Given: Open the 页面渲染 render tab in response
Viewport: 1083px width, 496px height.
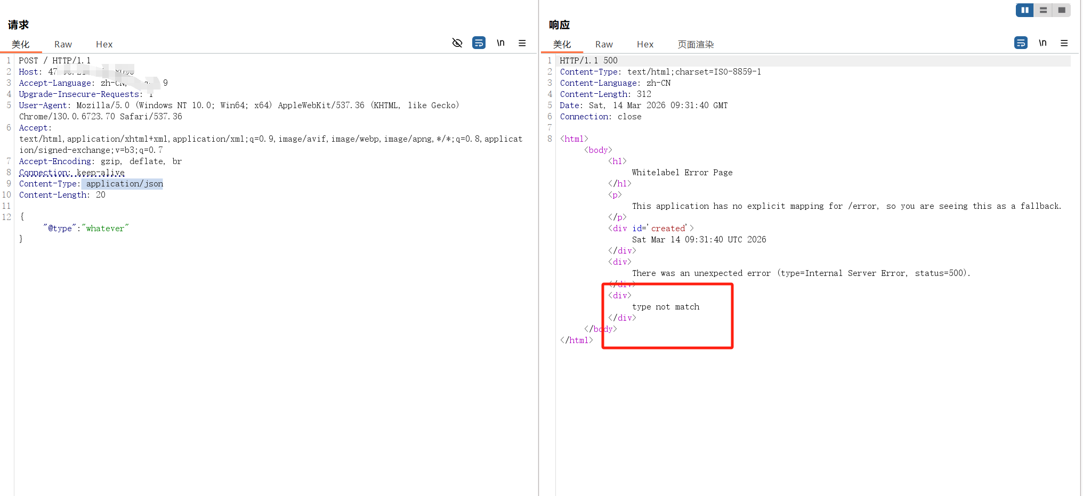Looking at the screenshot, I should click(696, 44).
